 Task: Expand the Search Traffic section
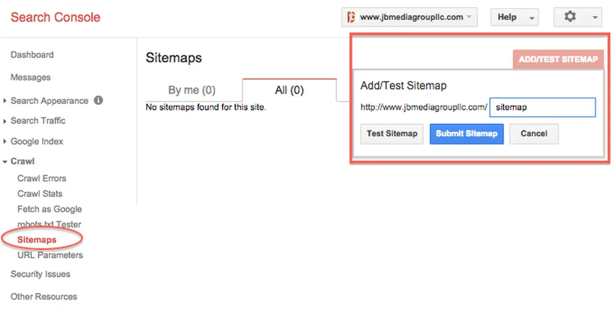pyautogui.click(x=37, y=121)
